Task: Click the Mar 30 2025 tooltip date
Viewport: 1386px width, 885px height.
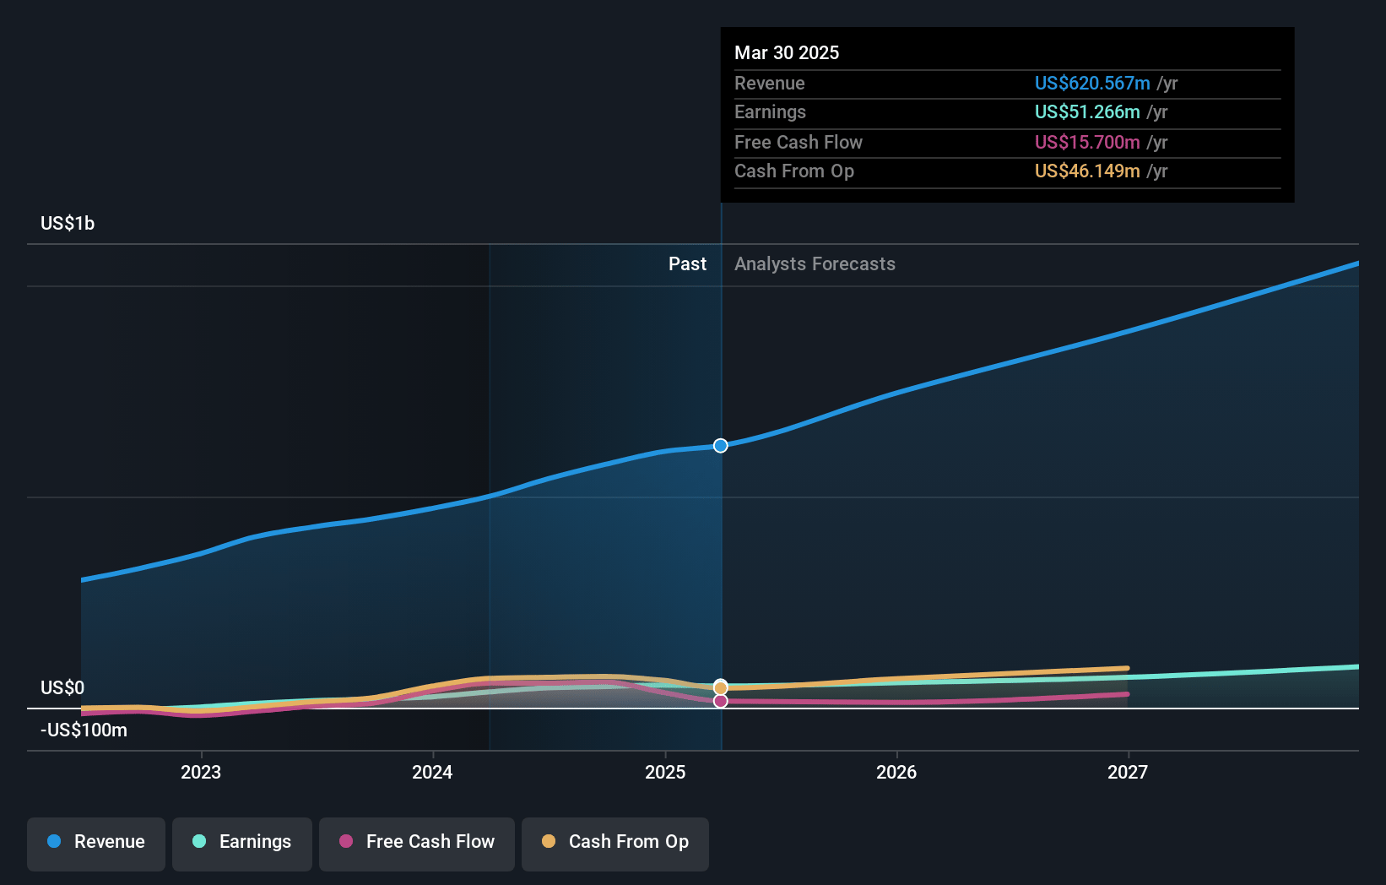Action: pyautogui.click(x=787, y=53)
